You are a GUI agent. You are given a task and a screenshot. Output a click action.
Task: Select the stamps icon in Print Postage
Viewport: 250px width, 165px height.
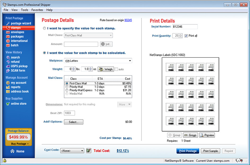[x=8, y=28]
